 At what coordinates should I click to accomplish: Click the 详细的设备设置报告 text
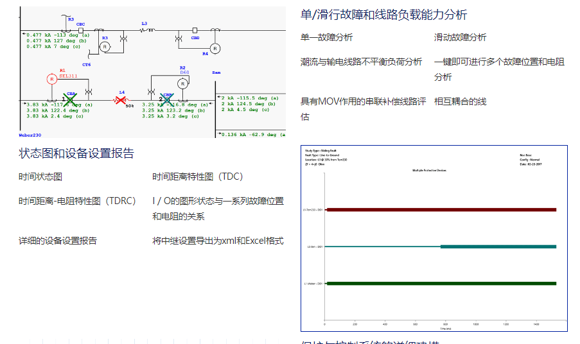coord(58,241)
